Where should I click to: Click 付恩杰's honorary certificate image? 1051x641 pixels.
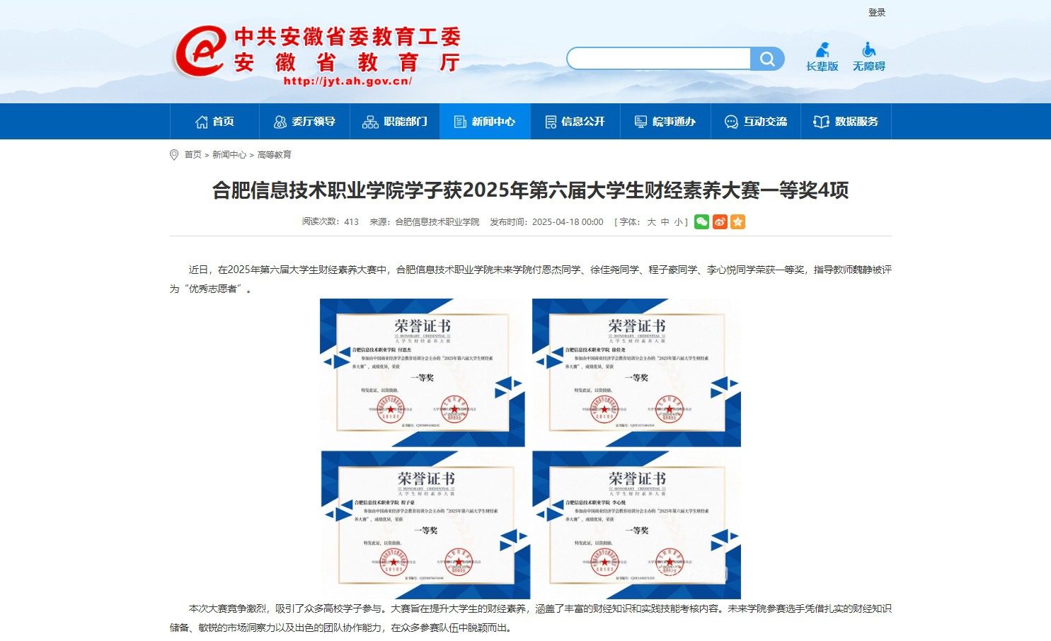pos(423,371)
